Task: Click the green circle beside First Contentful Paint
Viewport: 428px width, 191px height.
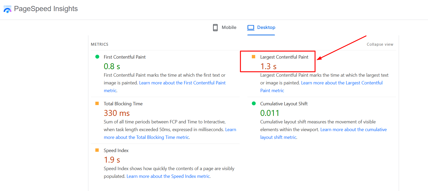Action: coord(97,57)
